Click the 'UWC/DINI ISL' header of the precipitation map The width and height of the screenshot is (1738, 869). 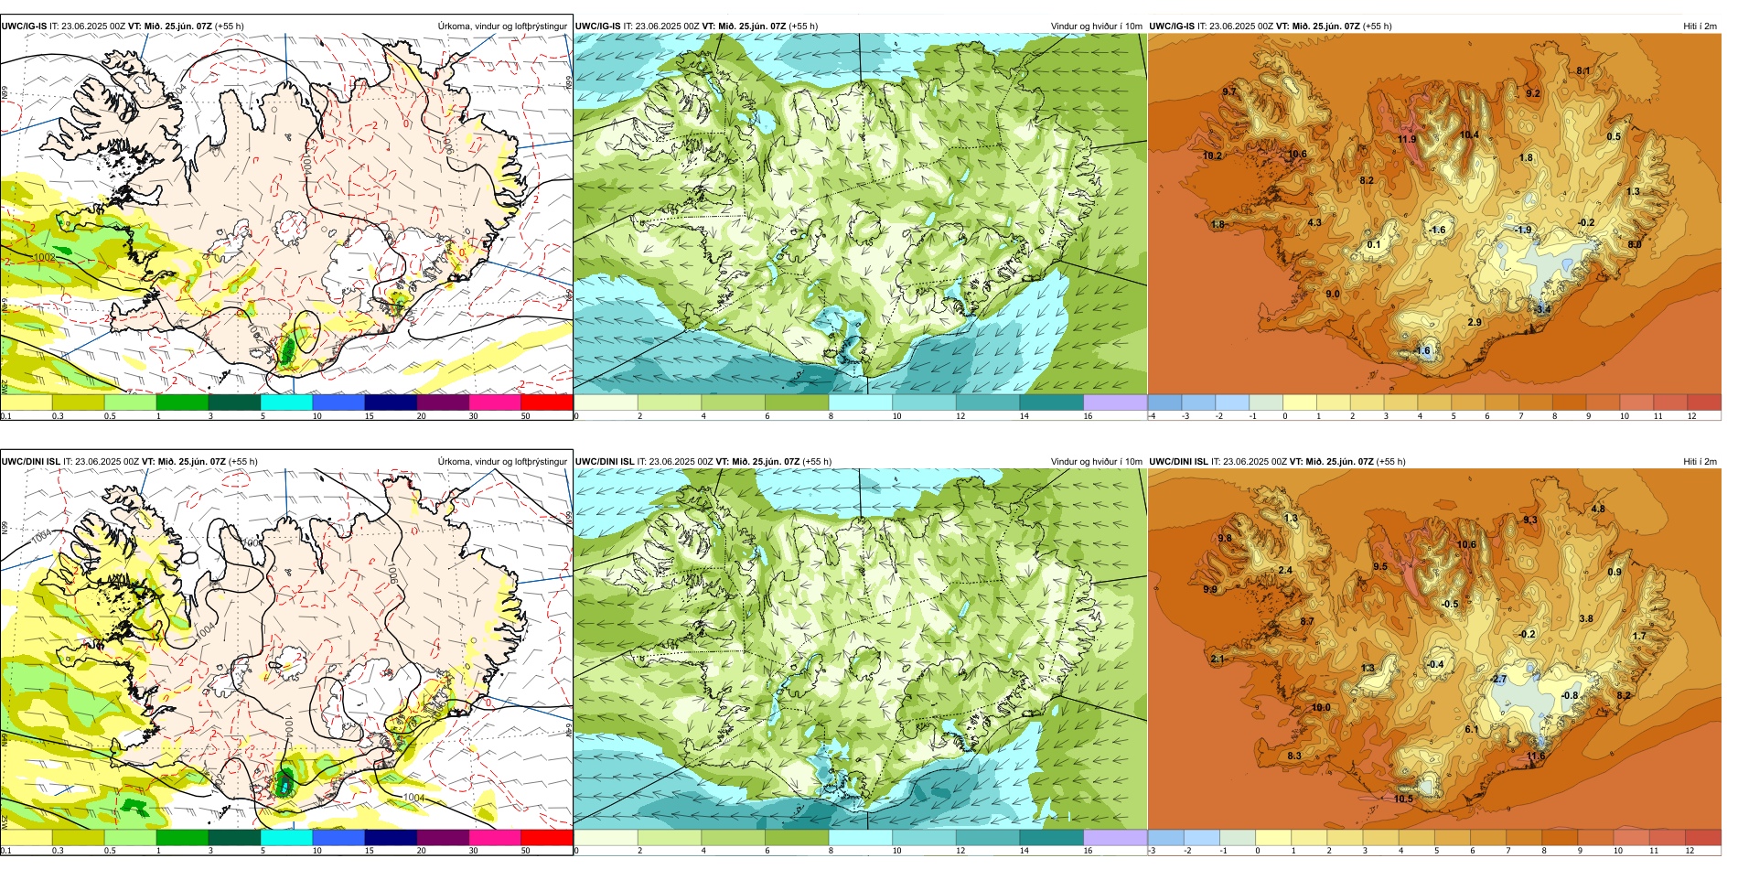coord(30,461)
